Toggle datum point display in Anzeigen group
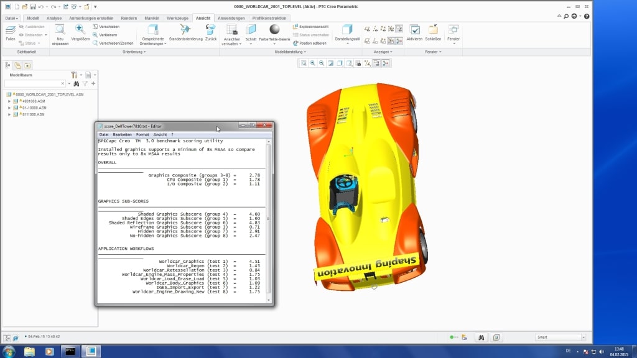This screenshot has width=637, height=358. point(383,29)
